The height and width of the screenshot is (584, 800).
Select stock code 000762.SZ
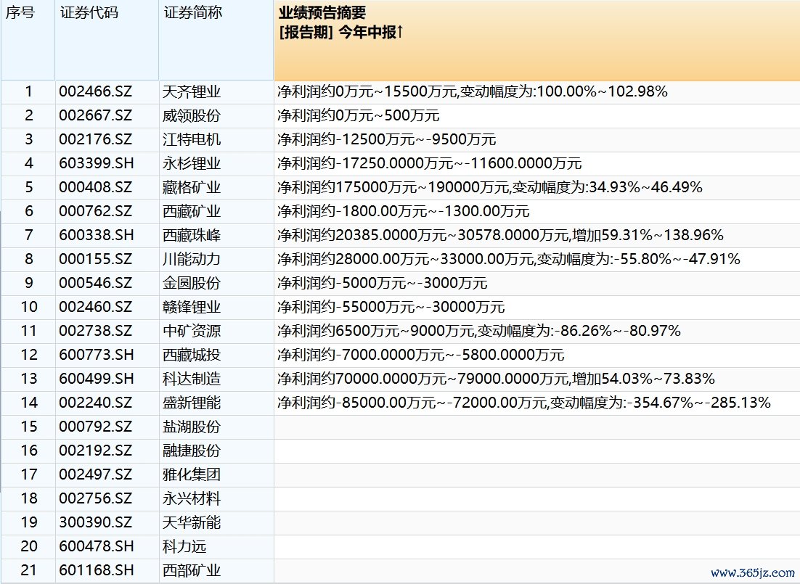tap(95, 211)
